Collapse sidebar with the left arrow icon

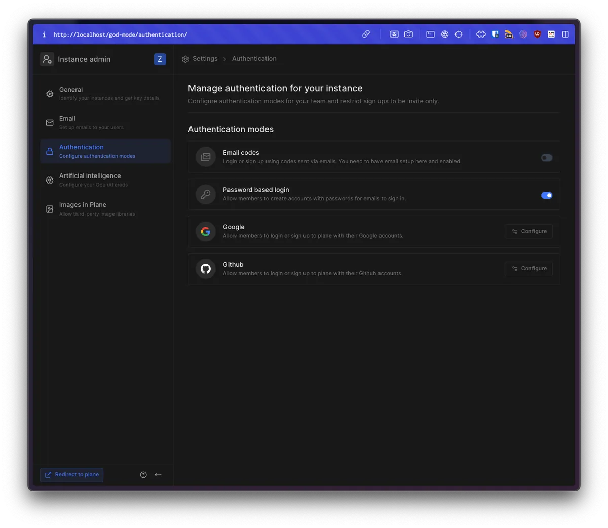[x=158, y=475]
